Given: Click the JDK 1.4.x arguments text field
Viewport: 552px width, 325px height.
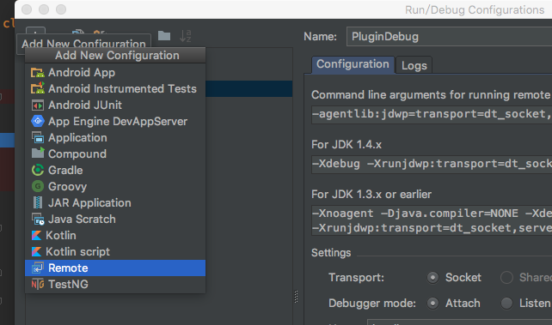Looking at the screenshot, I should (432, 164).
